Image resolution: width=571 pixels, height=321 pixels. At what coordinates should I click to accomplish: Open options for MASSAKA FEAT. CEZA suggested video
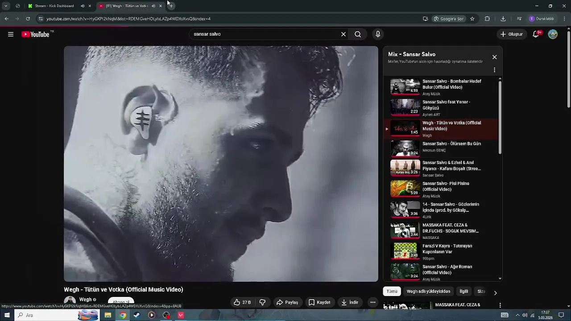[500, 305]
